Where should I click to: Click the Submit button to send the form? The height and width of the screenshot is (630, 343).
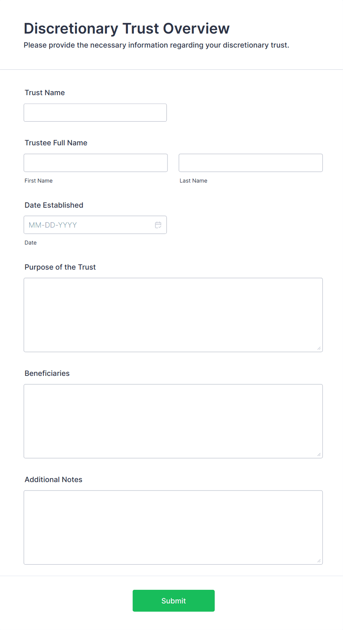173,600
